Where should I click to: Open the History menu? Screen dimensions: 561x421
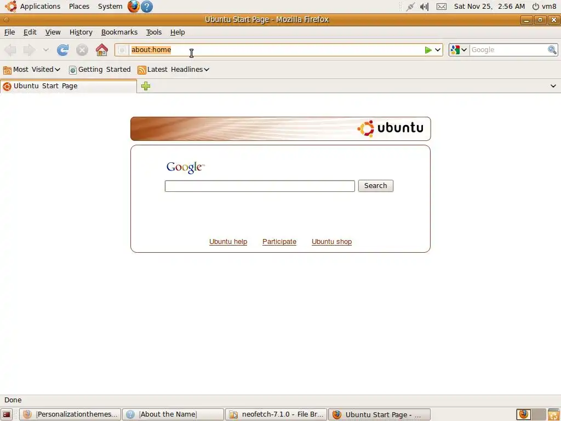[x=81, y=32]
